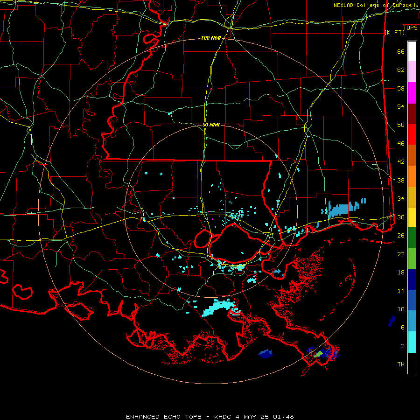Click the '54' scale label

click(x=401, y=106)
